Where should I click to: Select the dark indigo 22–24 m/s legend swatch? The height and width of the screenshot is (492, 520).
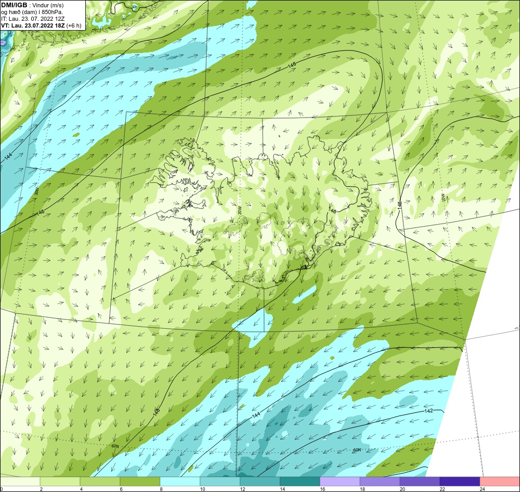coord(460,482)
